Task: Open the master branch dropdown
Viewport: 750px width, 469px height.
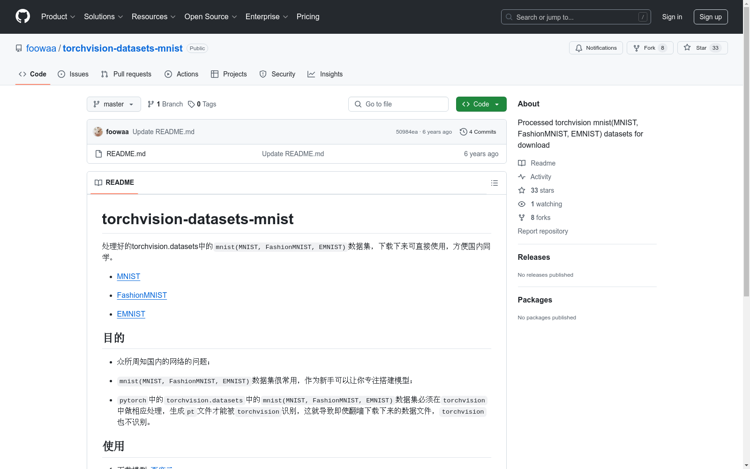Action: click(x=114, y=104)
